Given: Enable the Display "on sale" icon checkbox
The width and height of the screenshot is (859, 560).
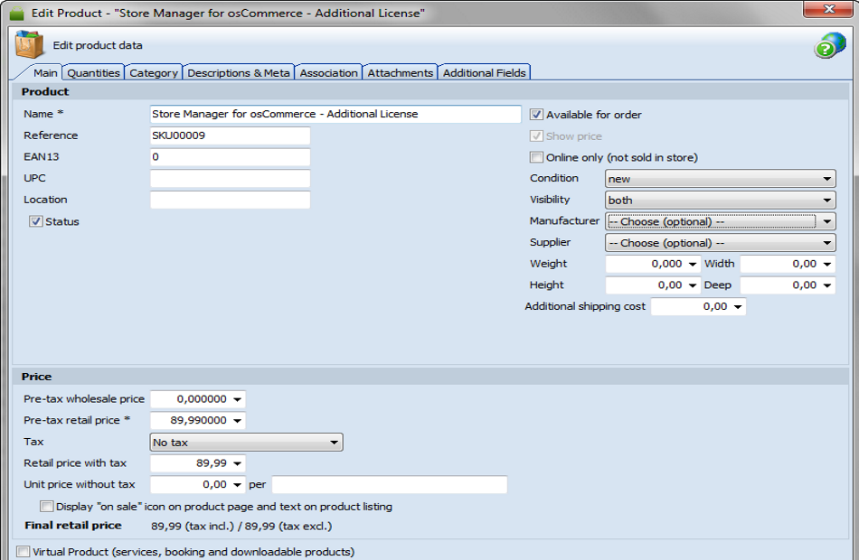Looking at the screenshot, I should coord(46,506).
